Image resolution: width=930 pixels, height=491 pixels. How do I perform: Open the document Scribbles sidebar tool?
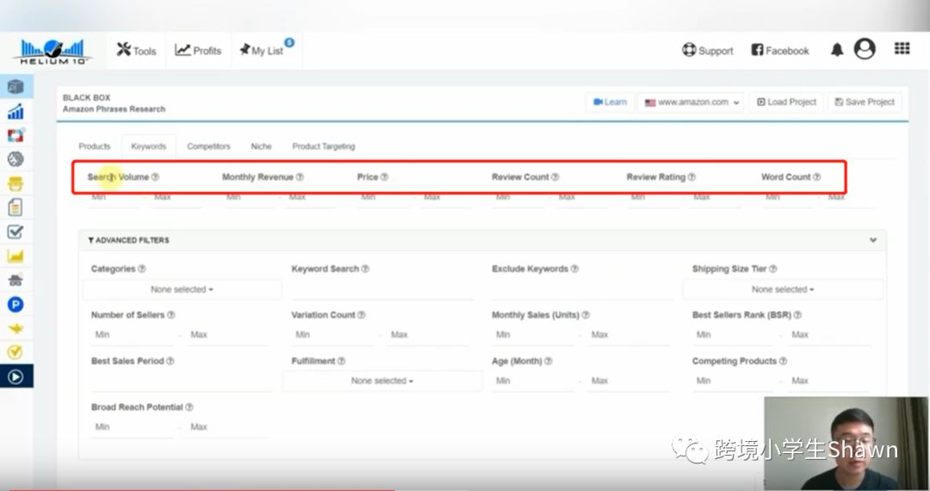pos(15,208)
